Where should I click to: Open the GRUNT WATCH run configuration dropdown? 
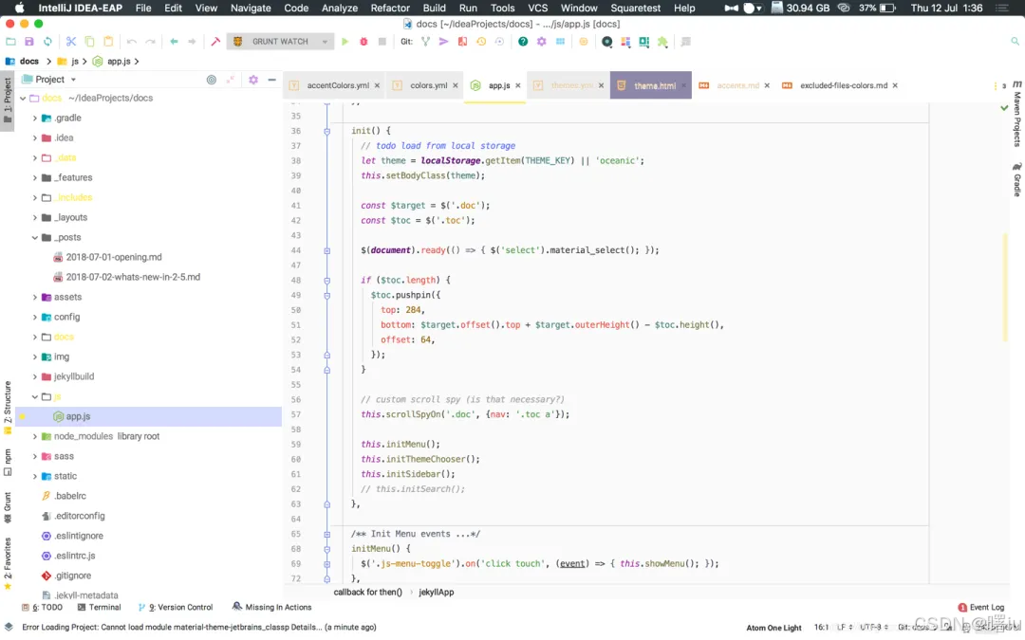(x=281, y=42)
